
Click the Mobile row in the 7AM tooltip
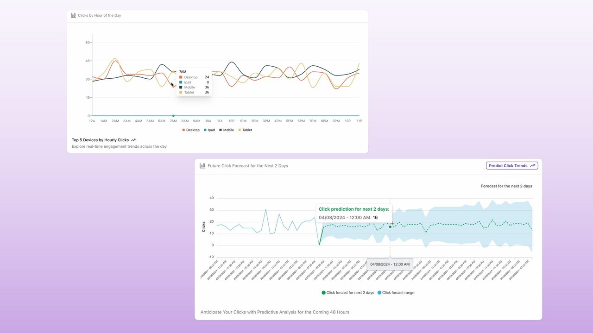click(x=194, y=88)
